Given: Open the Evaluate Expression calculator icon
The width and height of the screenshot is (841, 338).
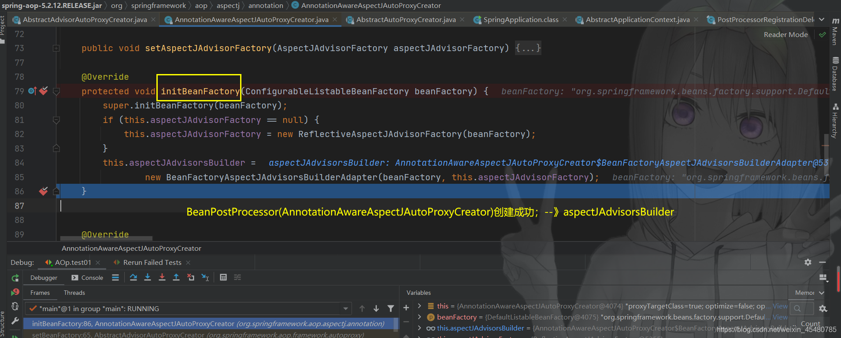Looking at the screenshot, I should pos(223,277).
